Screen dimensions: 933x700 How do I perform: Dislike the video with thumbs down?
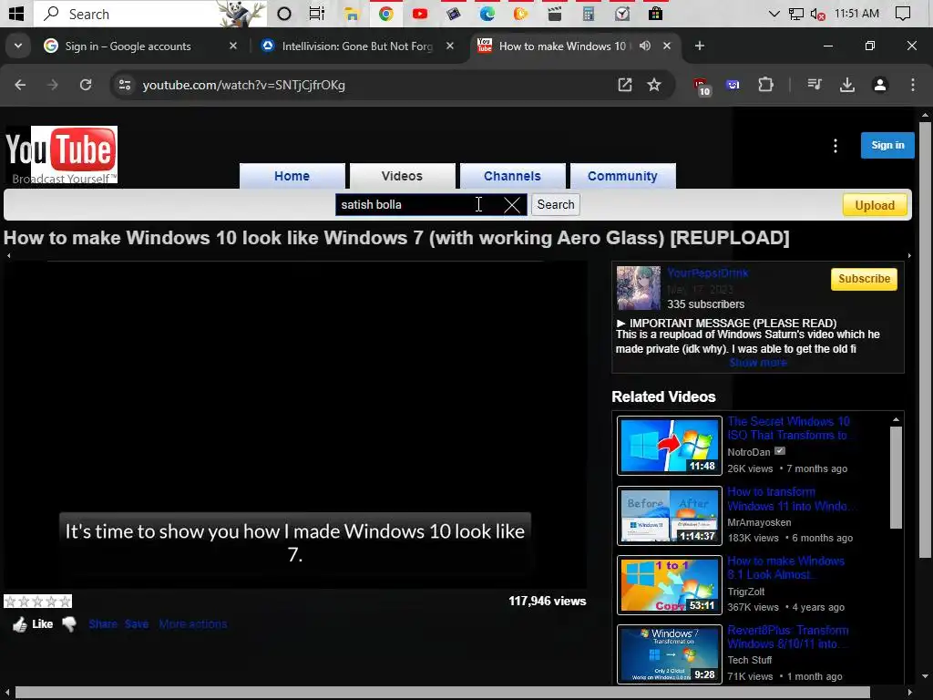coord(69,623)
